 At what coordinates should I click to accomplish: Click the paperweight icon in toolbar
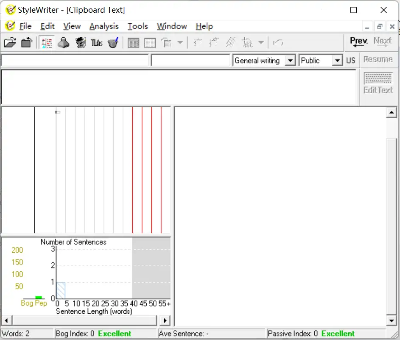coord(64,42)
